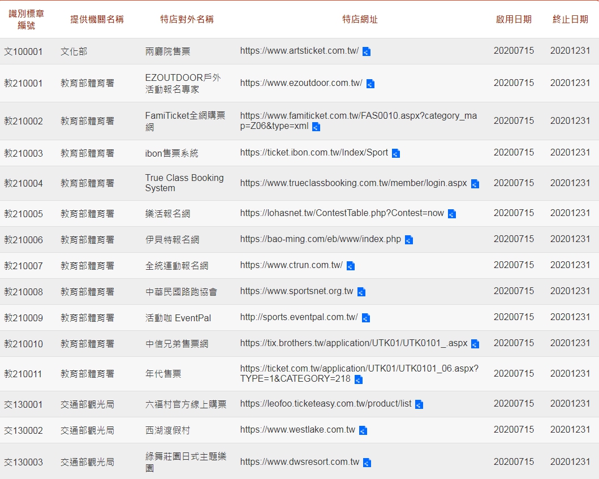
Task: Select the FamiTicket全網購票網 store name
Action: coord(186,121)
